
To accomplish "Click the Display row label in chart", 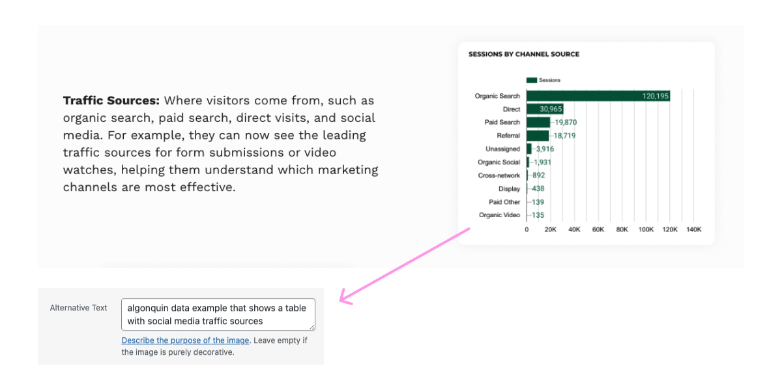I will 509,188.
